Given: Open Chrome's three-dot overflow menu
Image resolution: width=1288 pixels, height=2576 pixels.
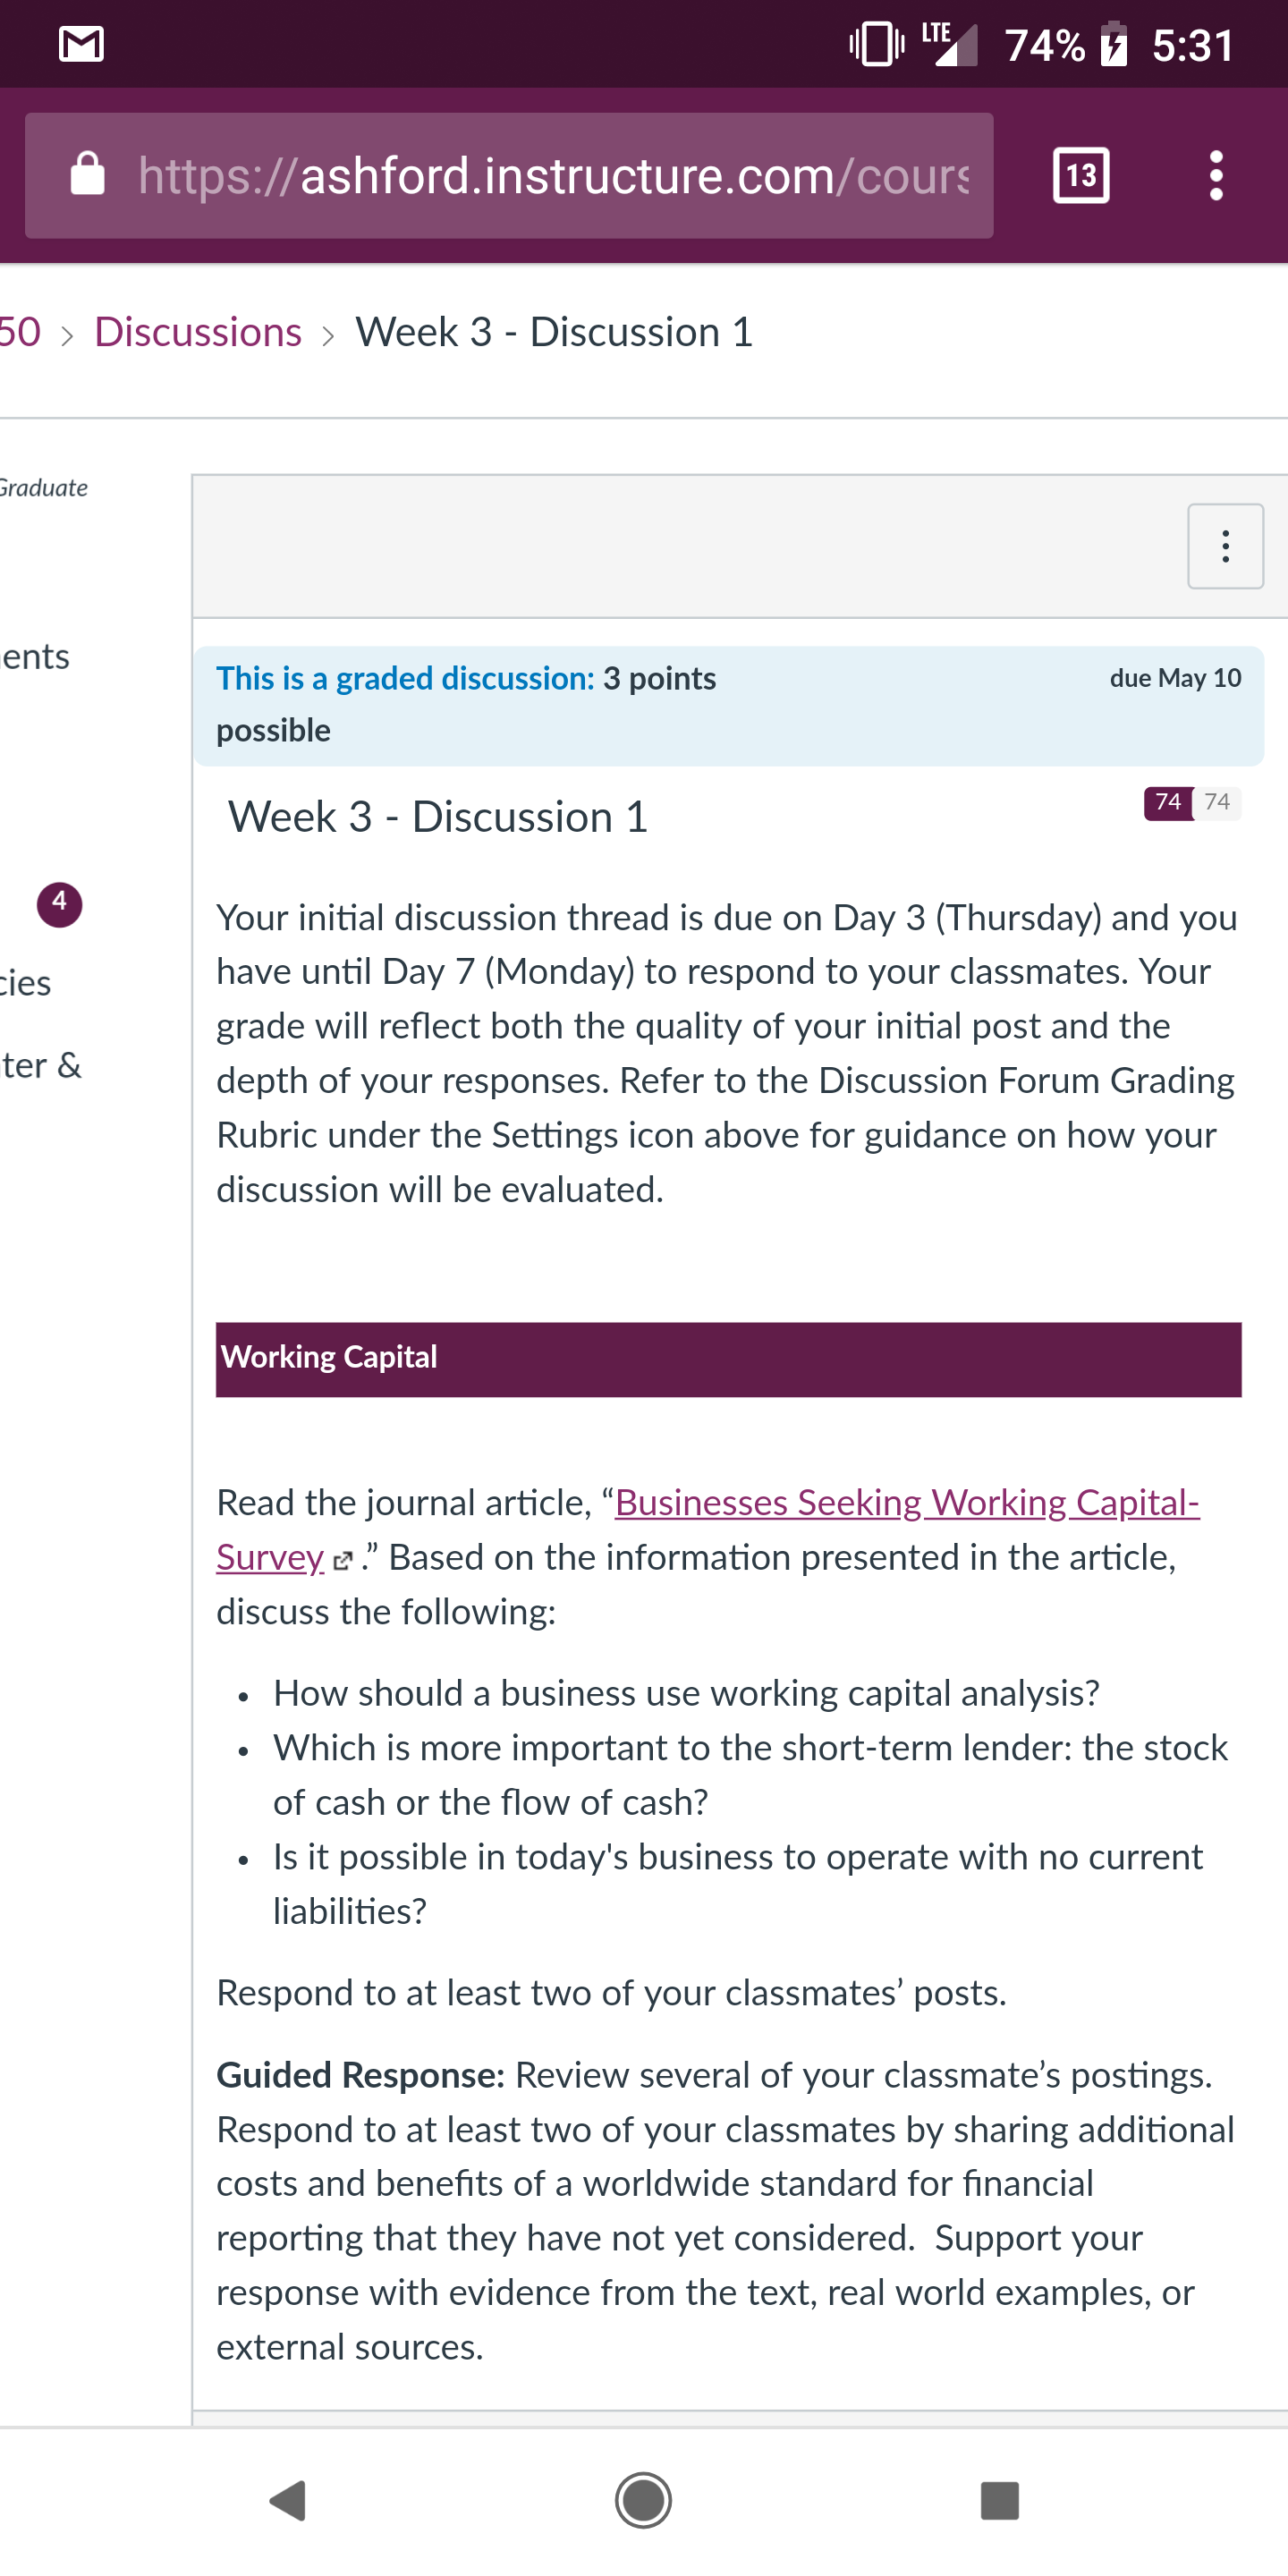Looking at the screenshot, I should [1216, 175].
